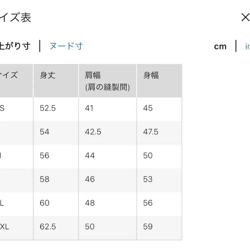Select the 52.5 body length value
Viewport: 250px width, 250px height.
pos(47,108)
